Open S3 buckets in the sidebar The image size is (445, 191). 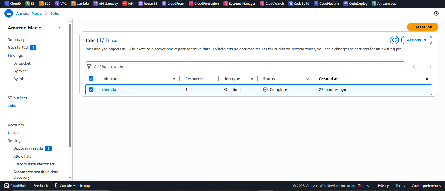[x=17, y=98]
